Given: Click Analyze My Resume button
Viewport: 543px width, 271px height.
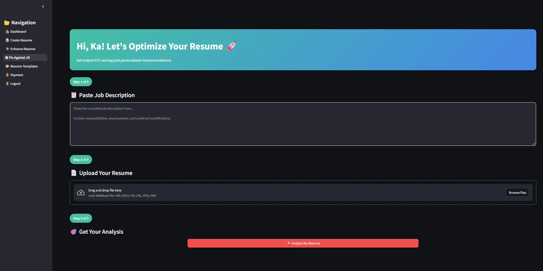Looking at the screenshot, I should pos(303,243).
